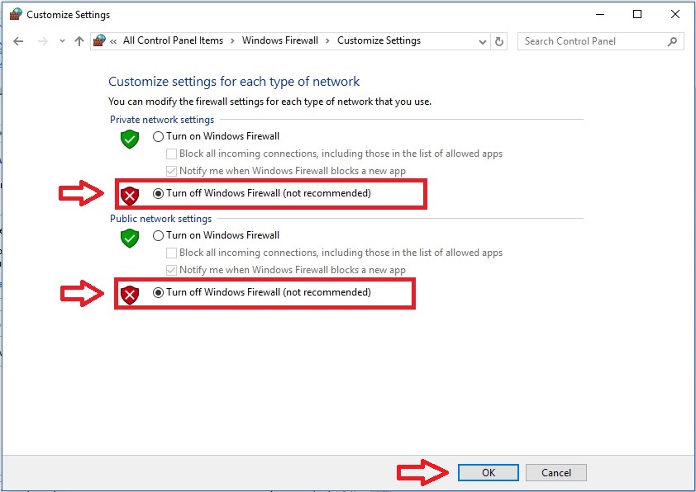The image size is (696, 492).
Task: Click Private network settings heading
Action: click(x=162, y=120)
